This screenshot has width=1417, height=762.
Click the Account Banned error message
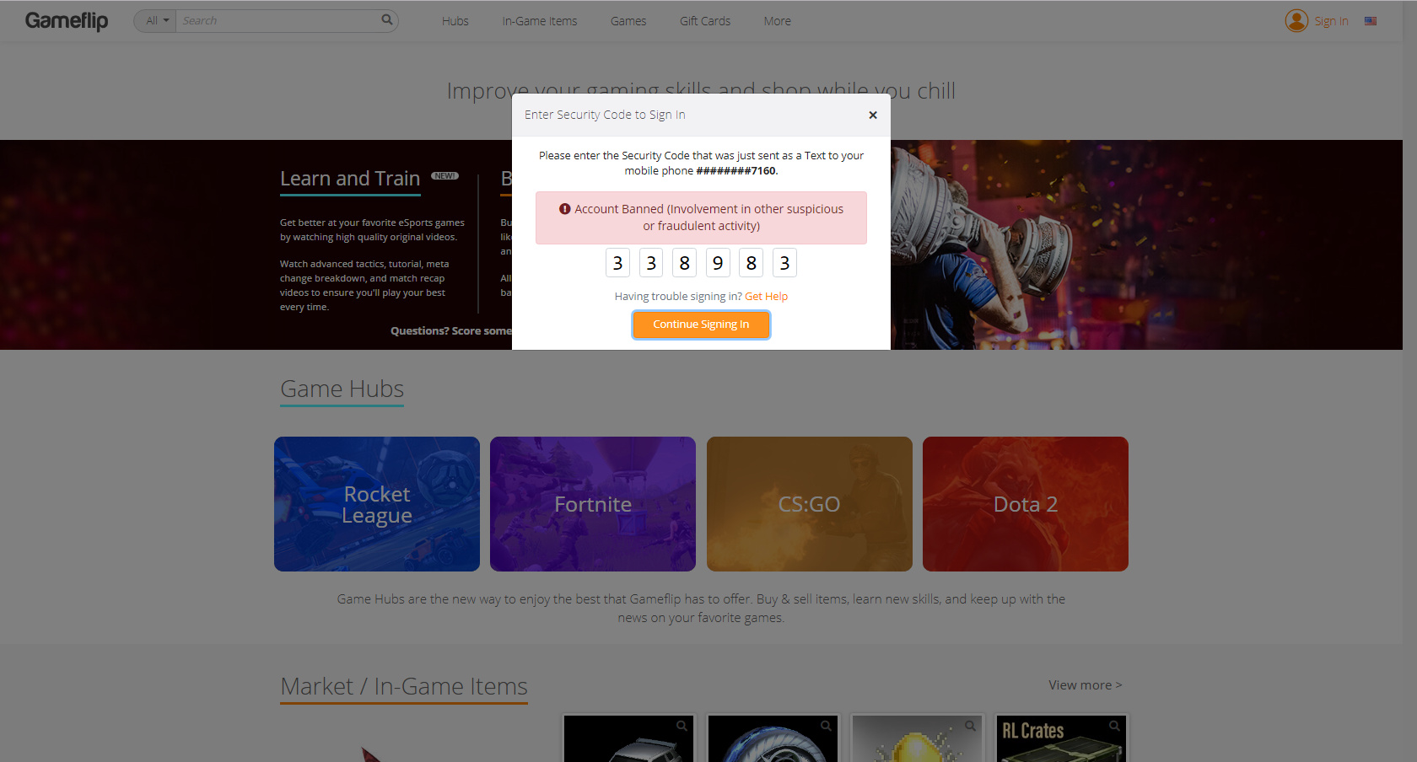coord(701,217)
